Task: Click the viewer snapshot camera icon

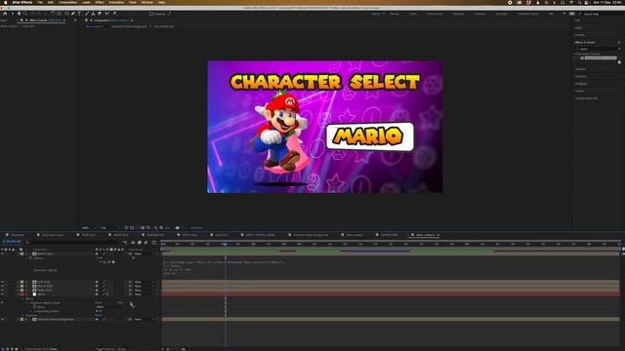Action: tap(178, 228)
